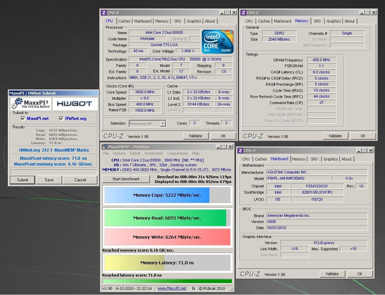Click the MaxxMEM² title bar app icon
The height and width of the screenshot is (295, 385).
(x=105, y=147)
